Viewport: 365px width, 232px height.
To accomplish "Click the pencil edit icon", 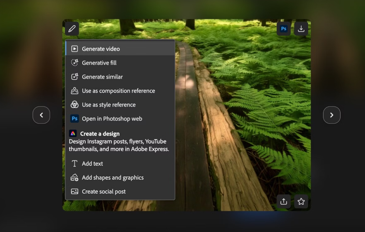I will (x=72, y=29).
